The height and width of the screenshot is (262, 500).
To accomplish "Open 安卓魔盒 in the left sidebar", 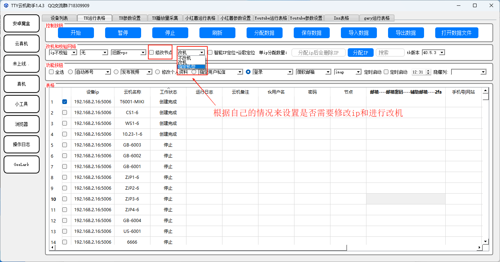I will (21, 23).
